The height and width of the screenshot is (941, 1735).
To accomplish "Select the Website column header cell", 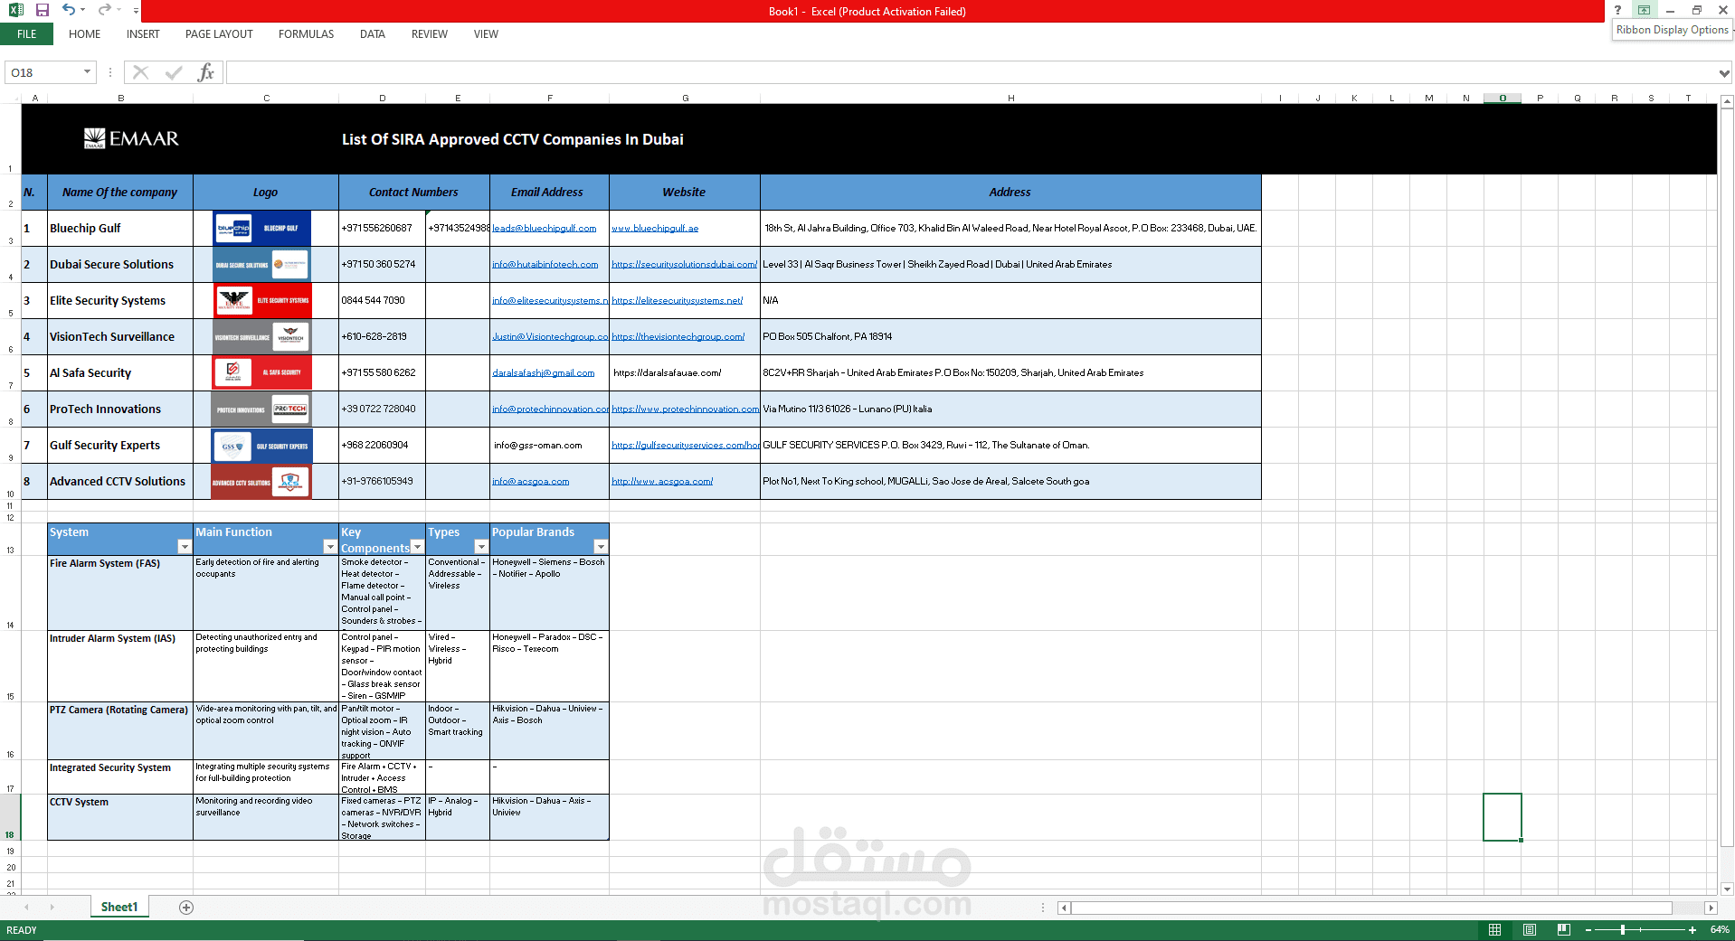I will 684,193.
